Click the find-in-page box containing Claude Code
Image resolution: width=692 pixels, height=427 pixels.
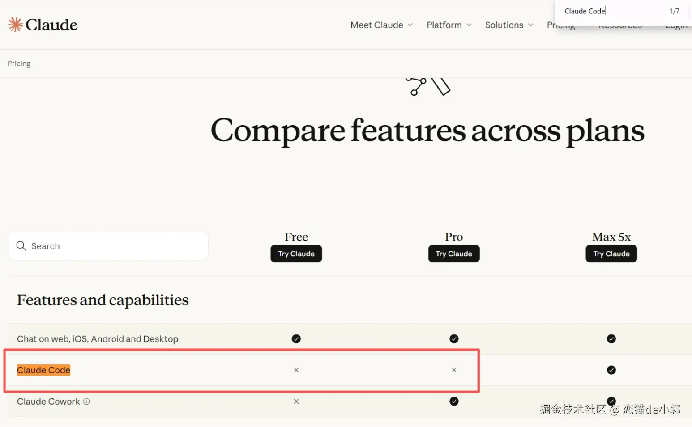tap(613, 11)
